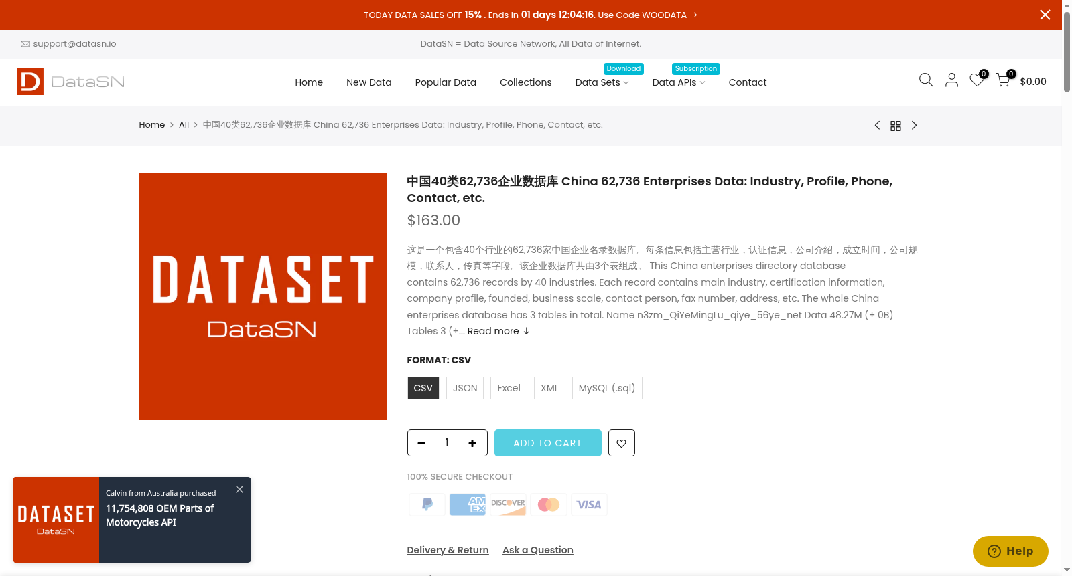Select CSV format option

423,388
